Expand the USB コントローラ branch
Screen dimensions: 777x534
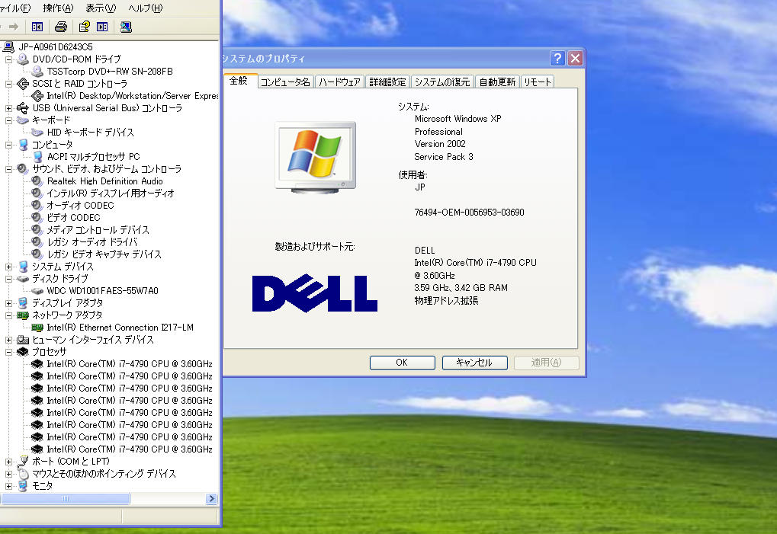point(8,108)
